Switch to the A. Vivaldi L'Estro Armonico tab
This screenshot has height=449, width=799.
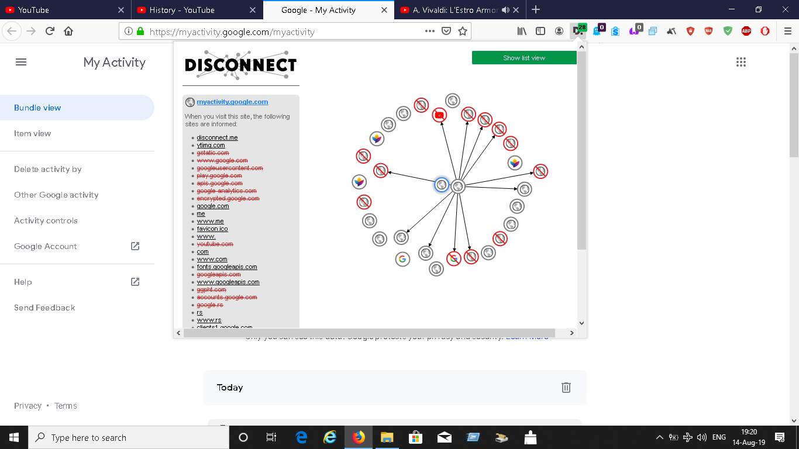460,10
